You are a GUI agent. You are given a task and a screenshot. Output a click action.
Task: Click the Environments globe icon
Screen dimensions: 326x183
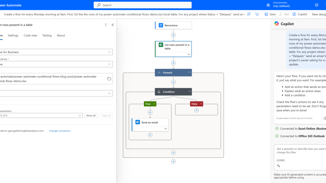click(268, 5)
